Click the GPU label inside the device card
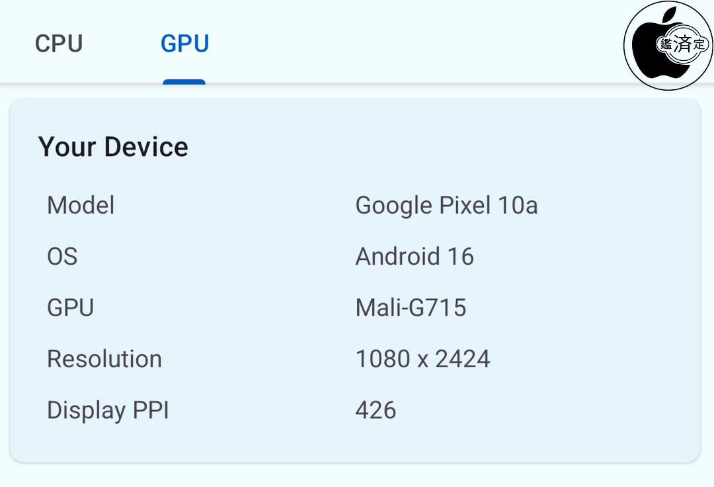The image size is (714, 487). [70, 308]
